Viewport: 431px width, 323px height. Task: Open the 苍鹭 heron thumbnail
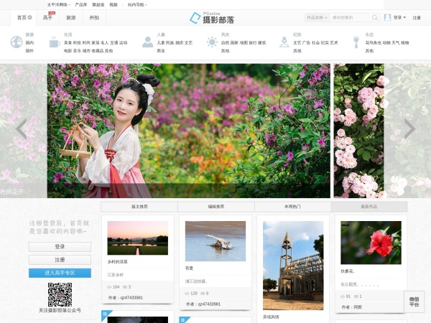215,241
